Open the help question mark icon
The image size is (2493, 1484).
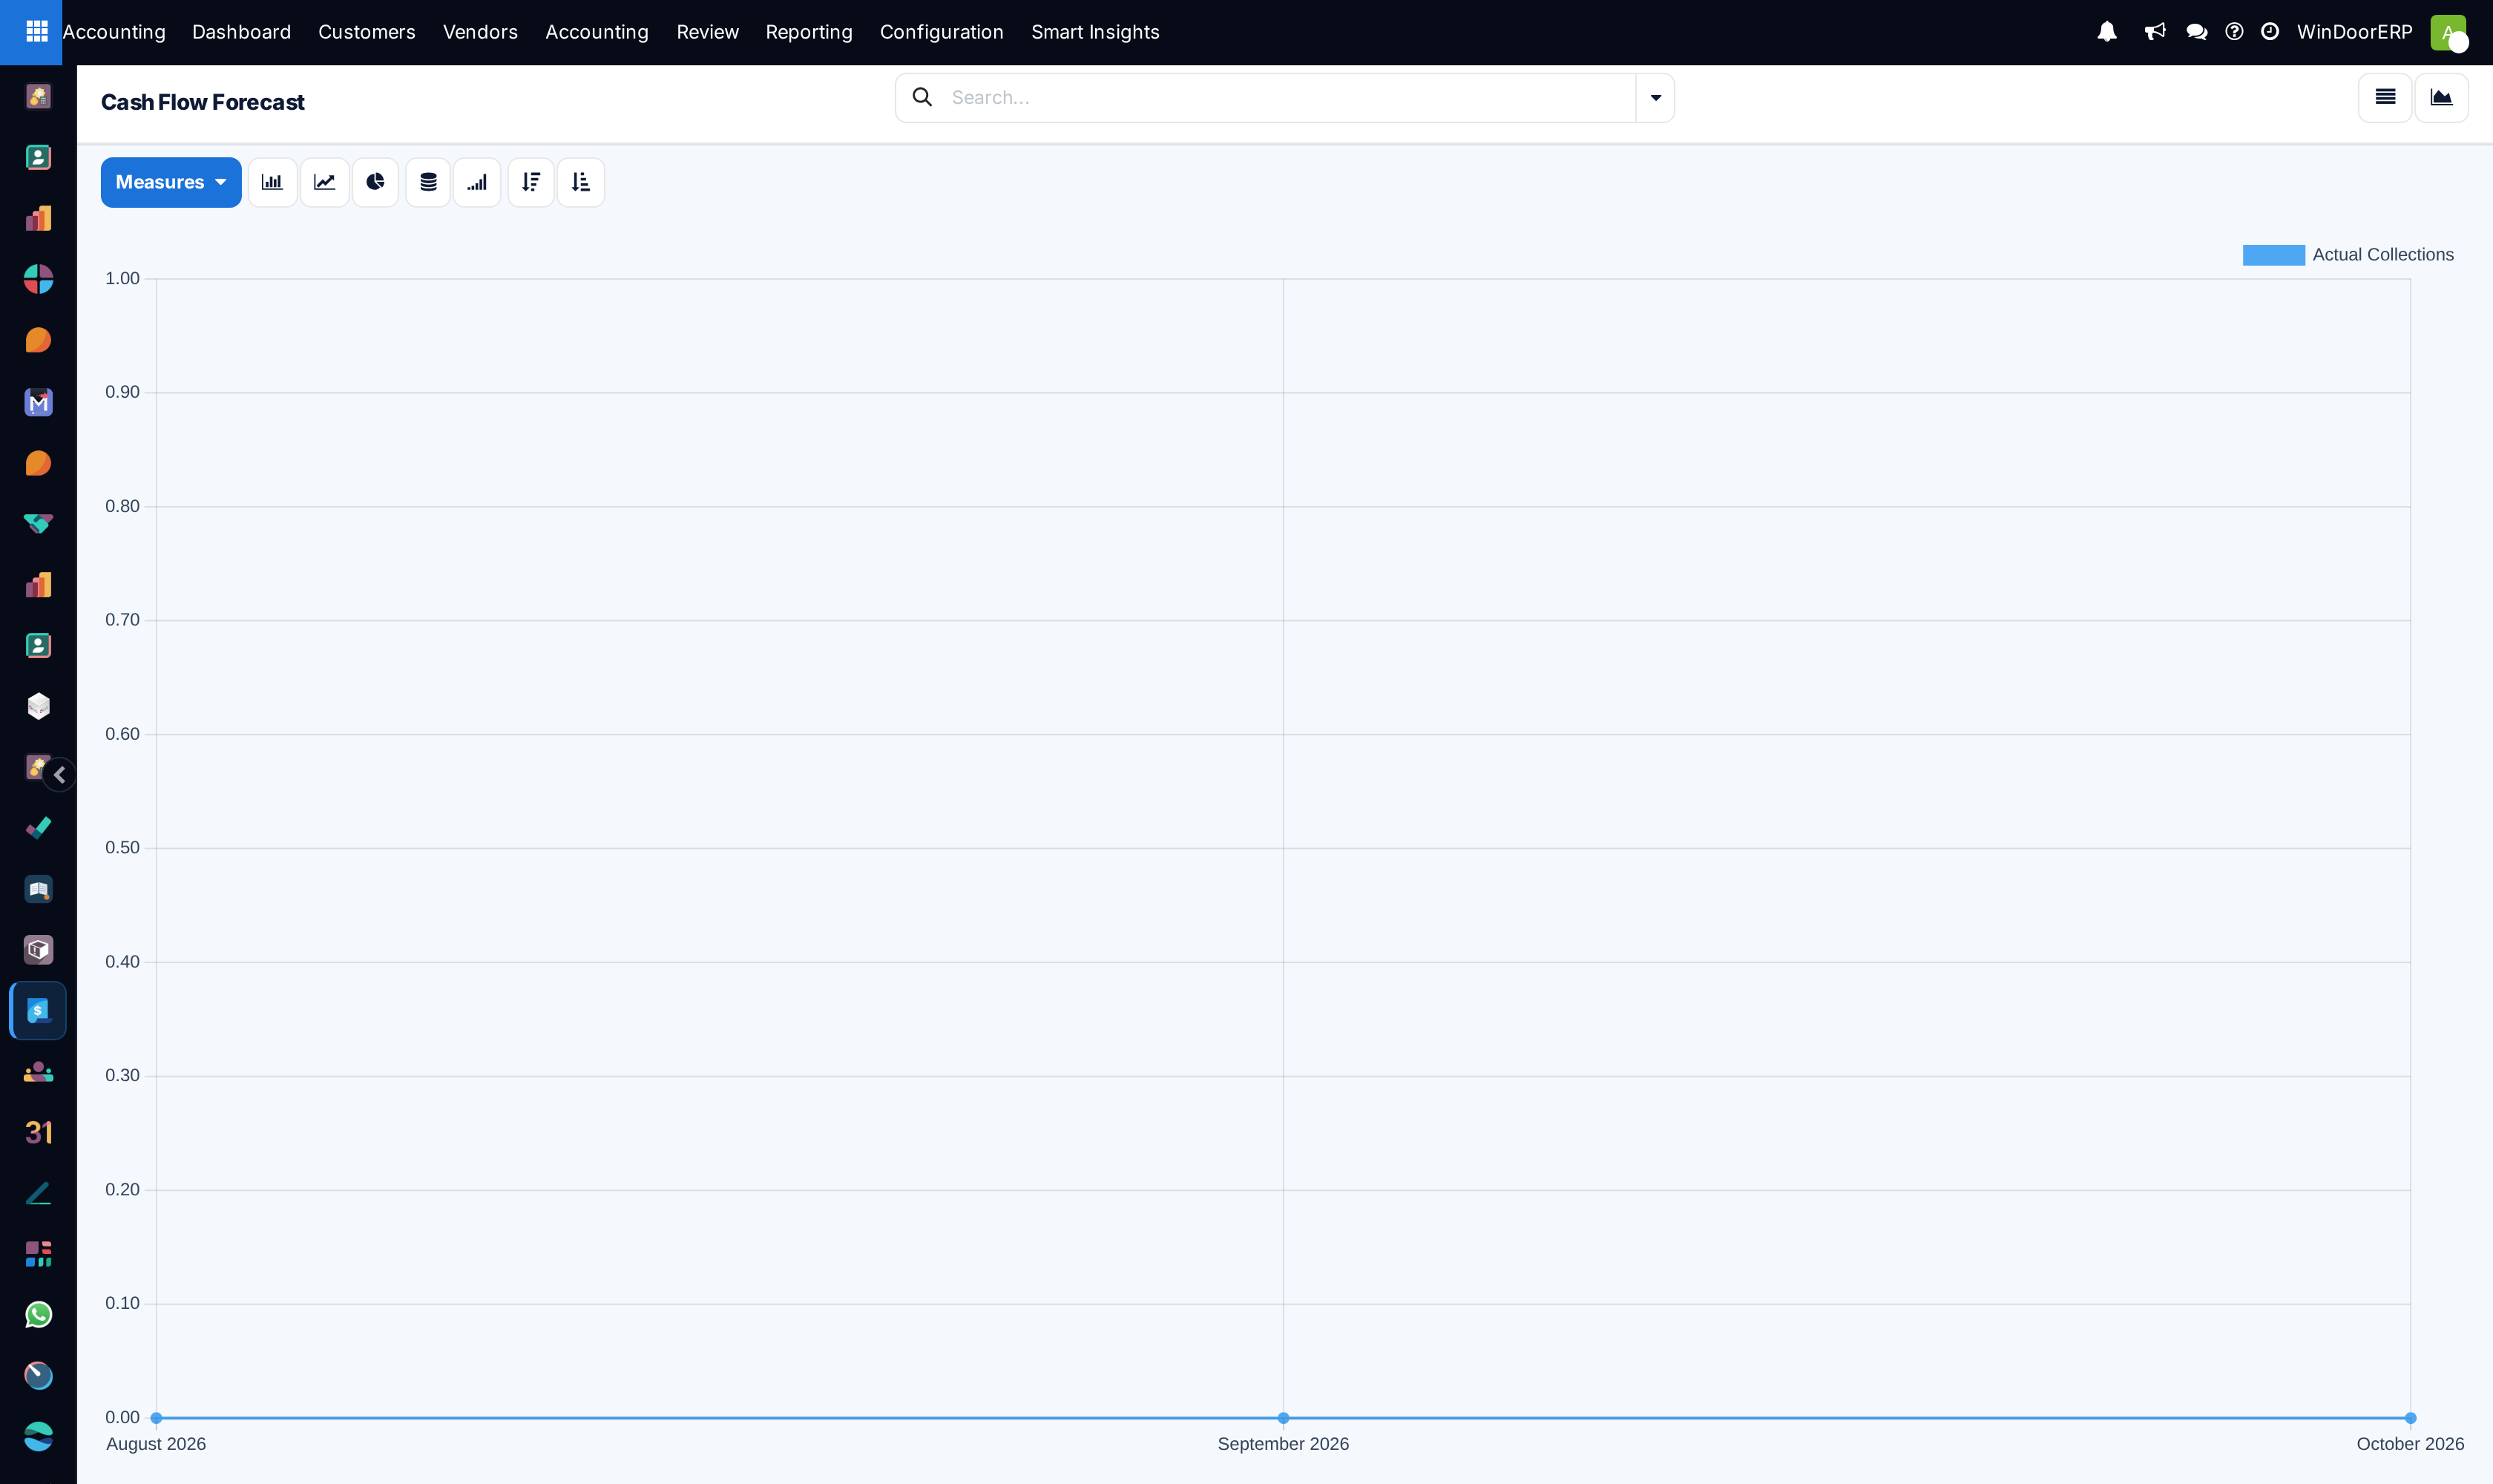tap(2234, 32)
